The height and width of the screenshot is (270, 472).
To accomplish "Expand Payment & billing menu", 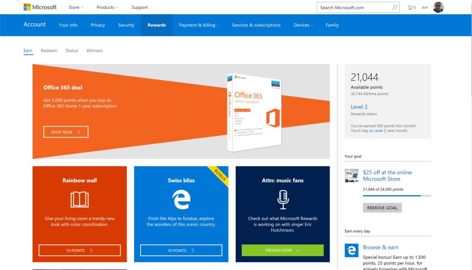I will click(199, 25).
